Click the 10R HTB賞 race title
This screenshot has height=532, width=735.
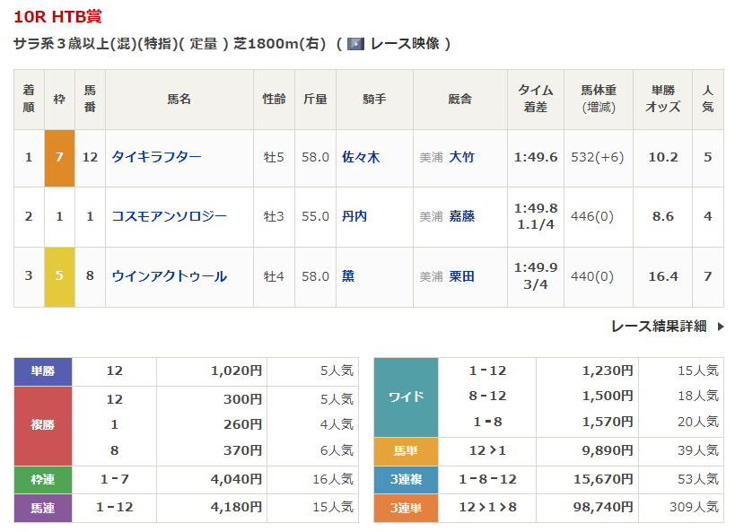(63, 17)
